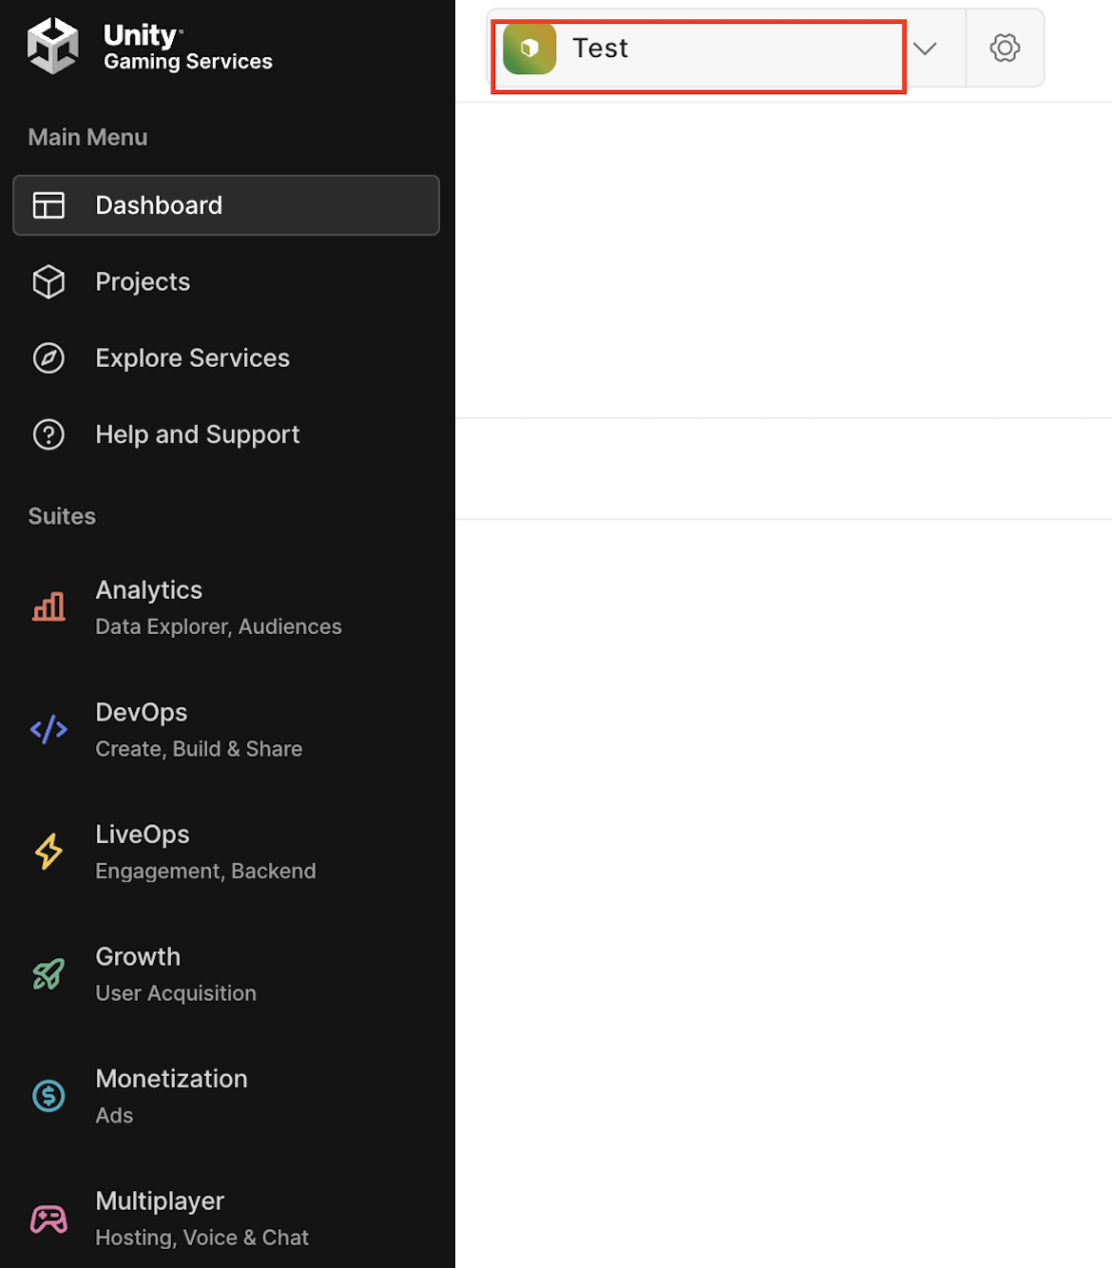Open the Analytics suite
This screenshot has width=1112, height=1268.
tap(226, 607)
